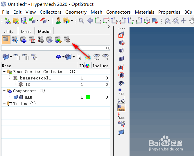The width and height of the screenshot is (194, 156).
Task: Collapse Beam Section Collectors folder
Action: pos(4,72)
